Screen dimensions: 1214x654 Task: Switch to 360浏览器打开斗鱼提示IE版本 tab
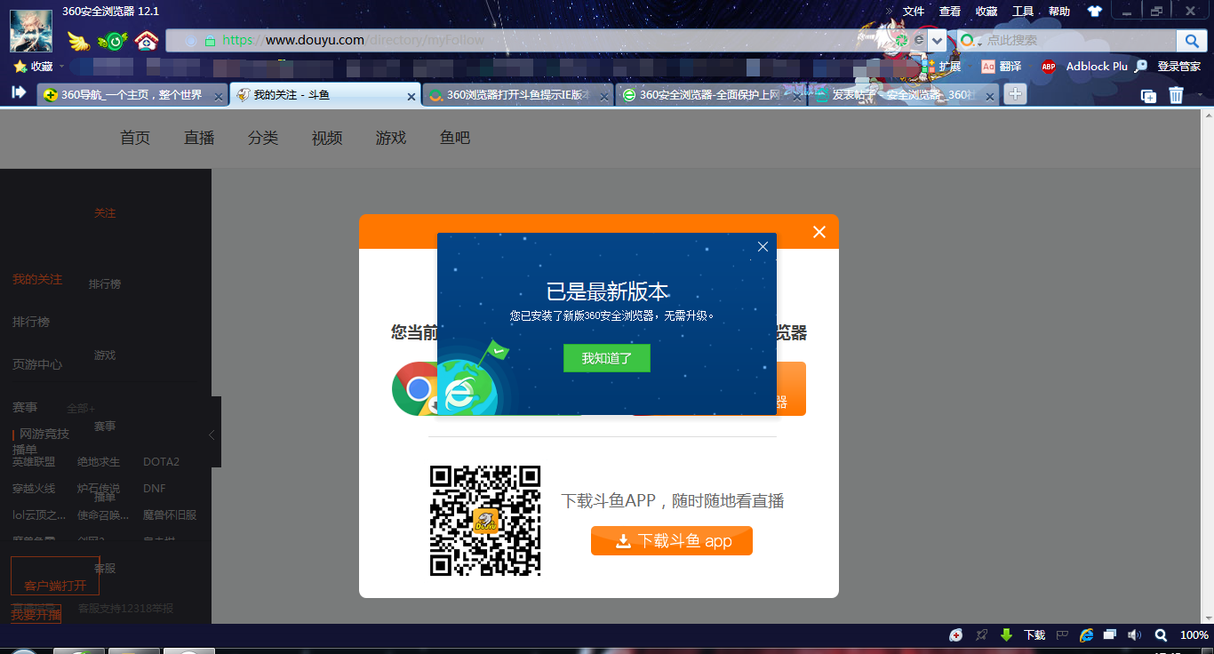517,95
